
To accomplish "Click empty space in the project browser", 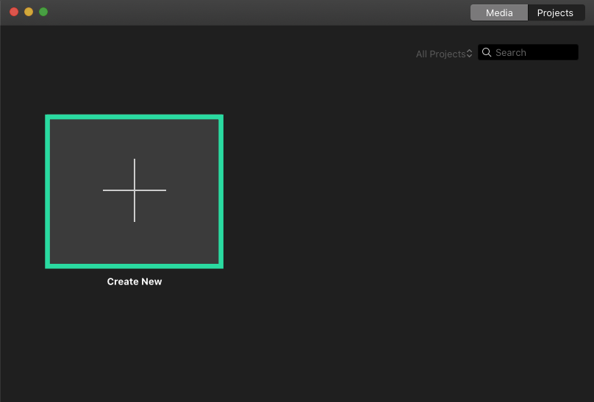I will click(404, 220).
